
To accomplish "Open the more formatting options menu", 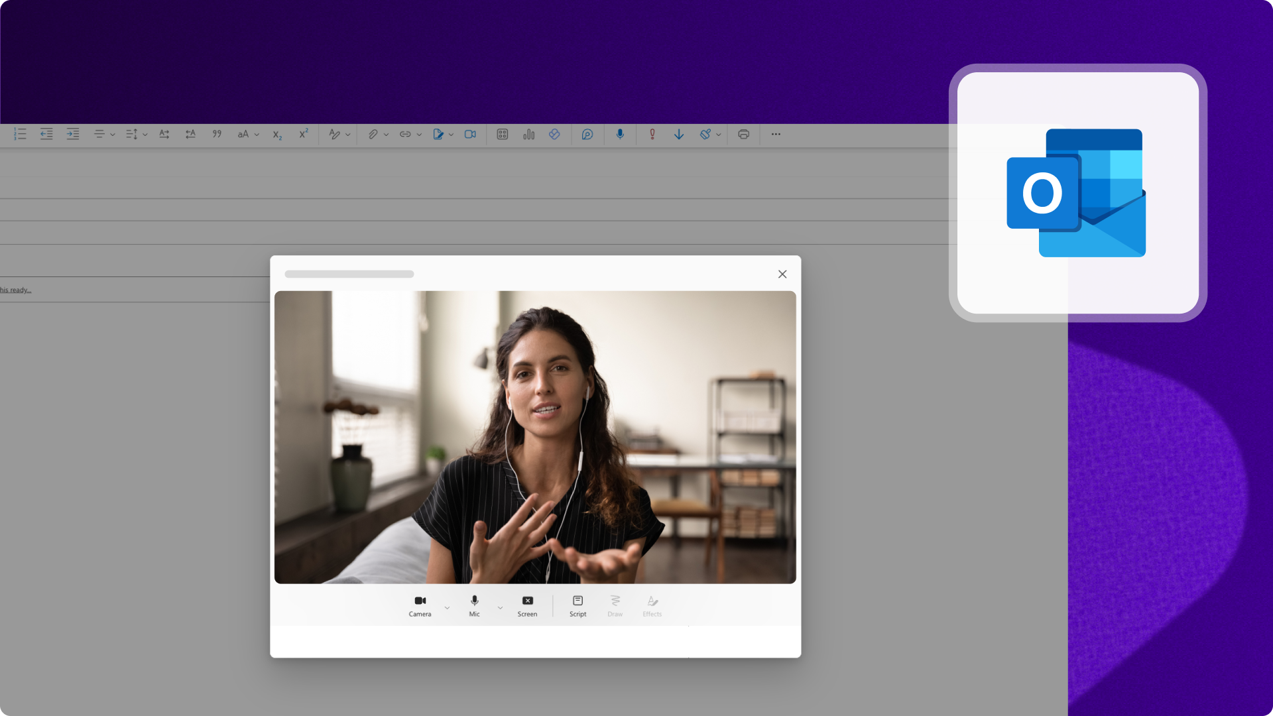I will point(775,135).
